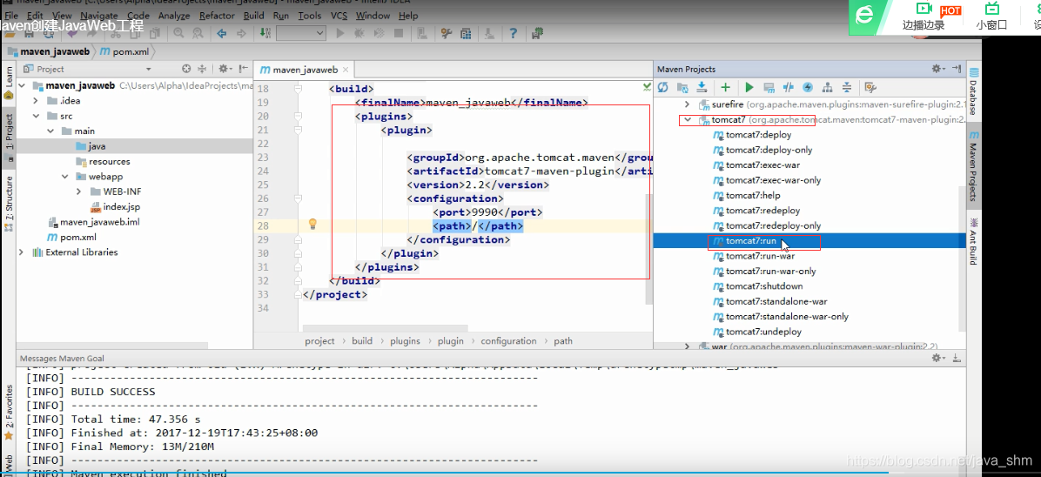The image size is (1041, 477).
Task: Toggle the 7: Structure side tool tab
Action: (8, 202)
